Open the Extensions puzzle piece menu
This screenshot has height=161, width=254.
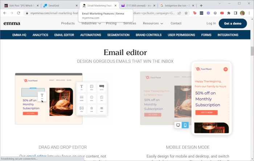(229, 13)
